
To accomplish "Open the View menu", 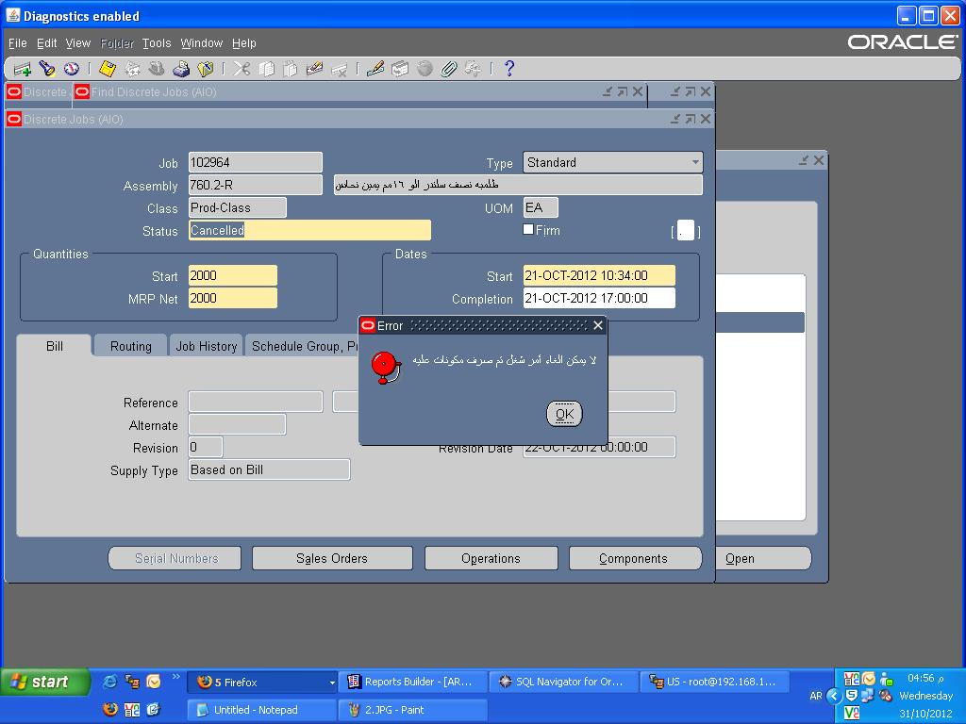I will tap(77, 43).
